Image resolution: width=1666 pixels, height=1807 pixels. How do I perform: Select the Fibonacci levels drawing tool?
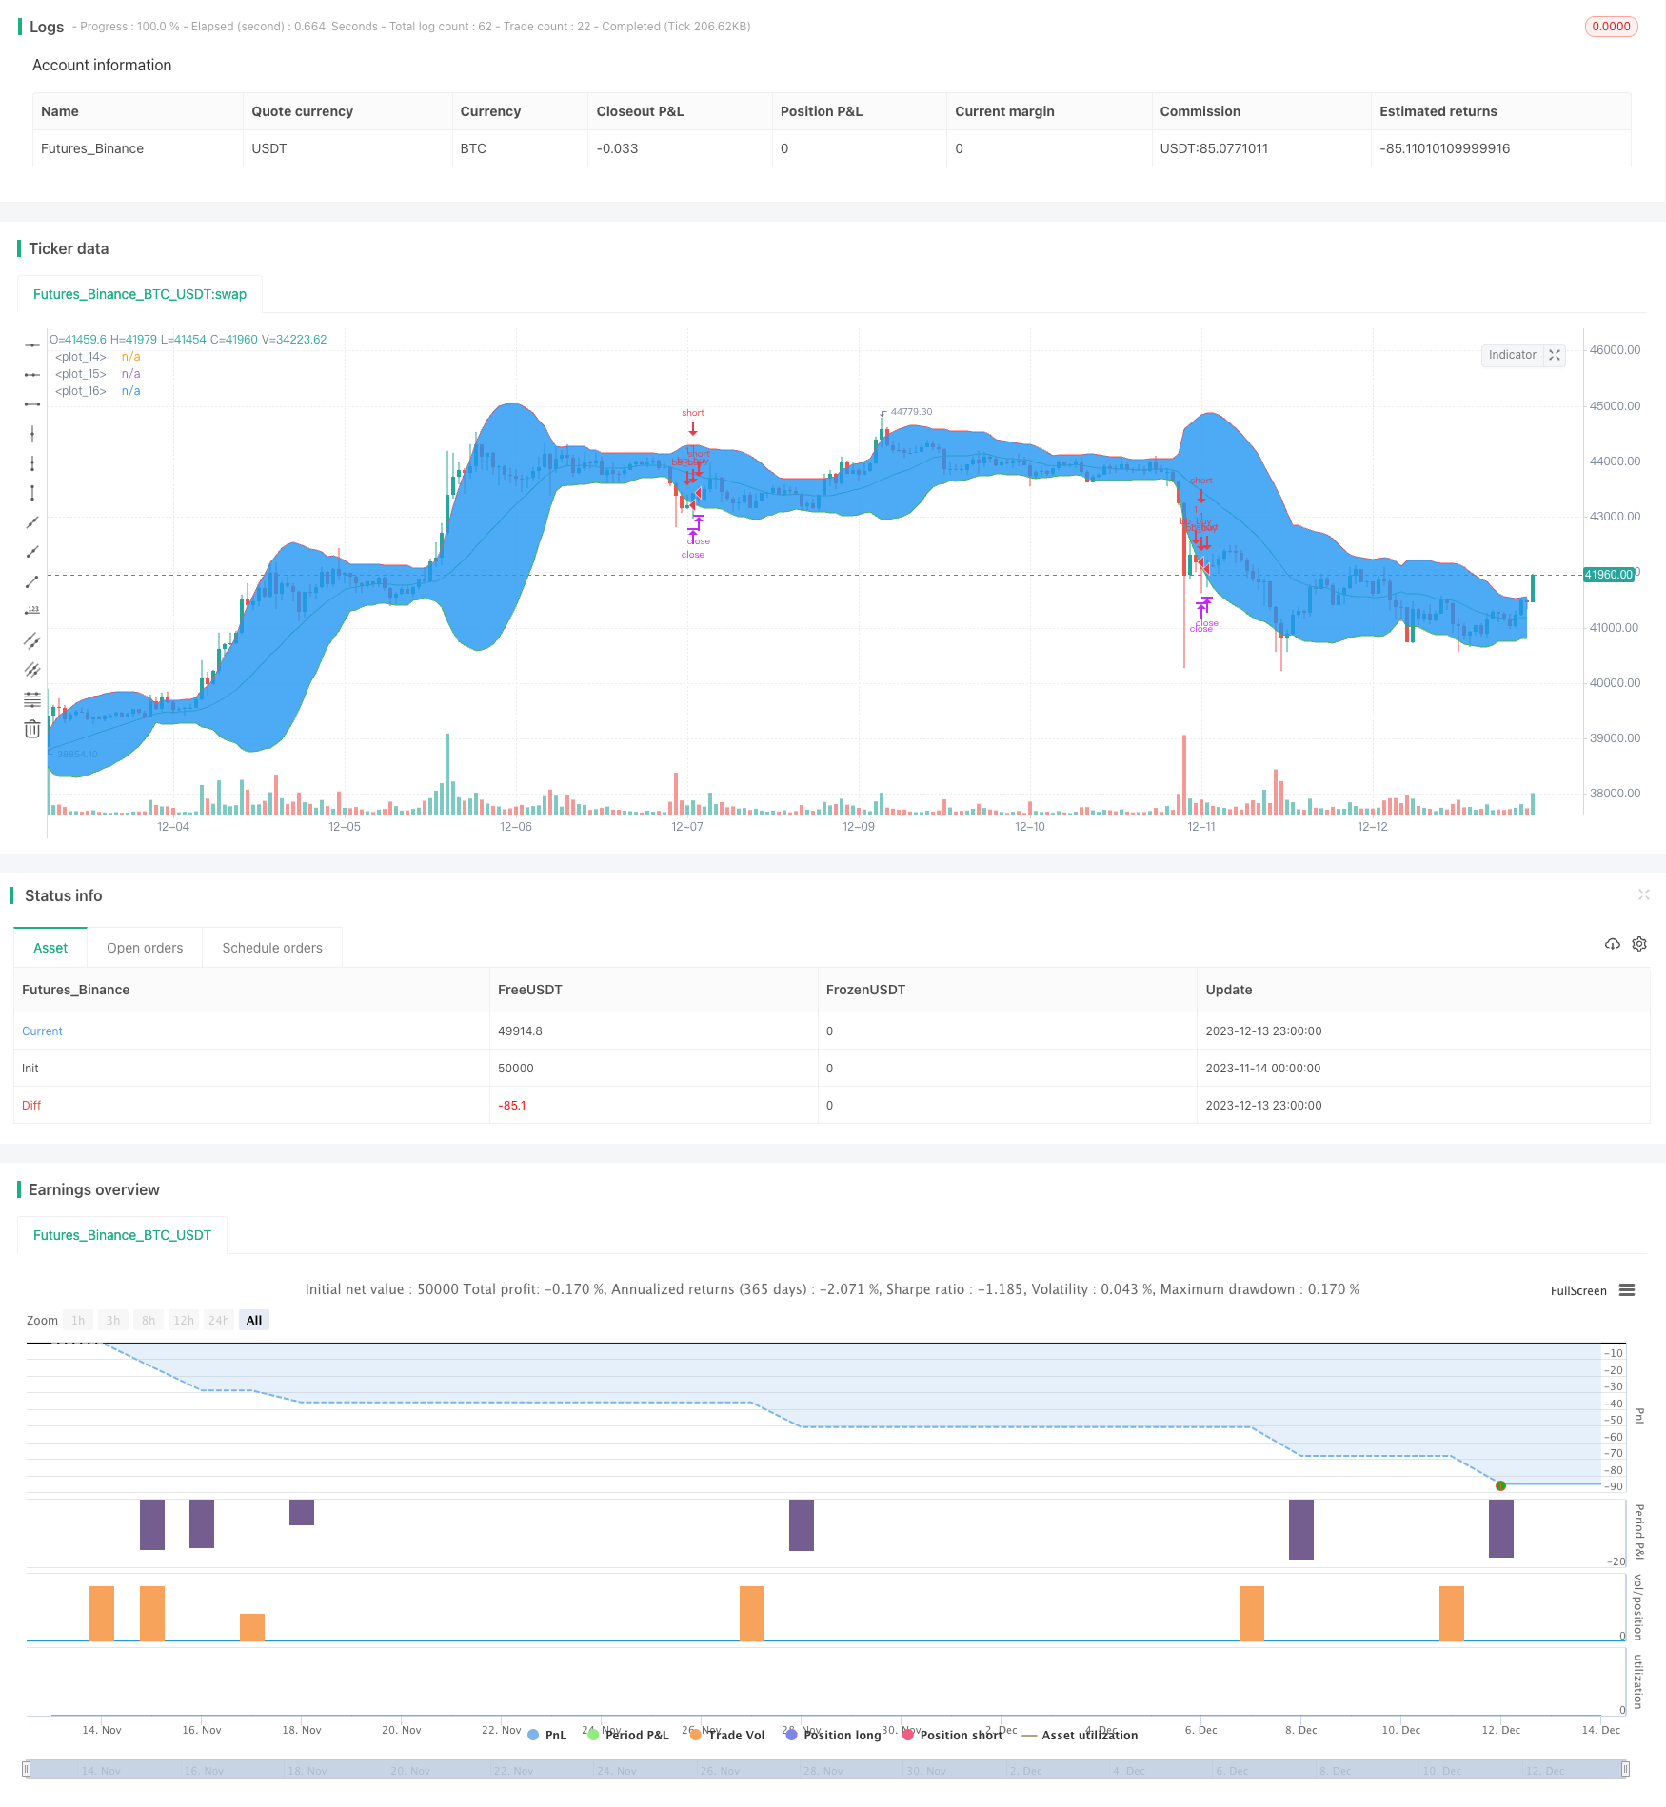click(32, 699)
